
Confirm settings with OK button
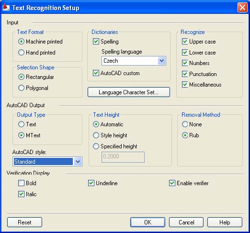click(148, 222)
